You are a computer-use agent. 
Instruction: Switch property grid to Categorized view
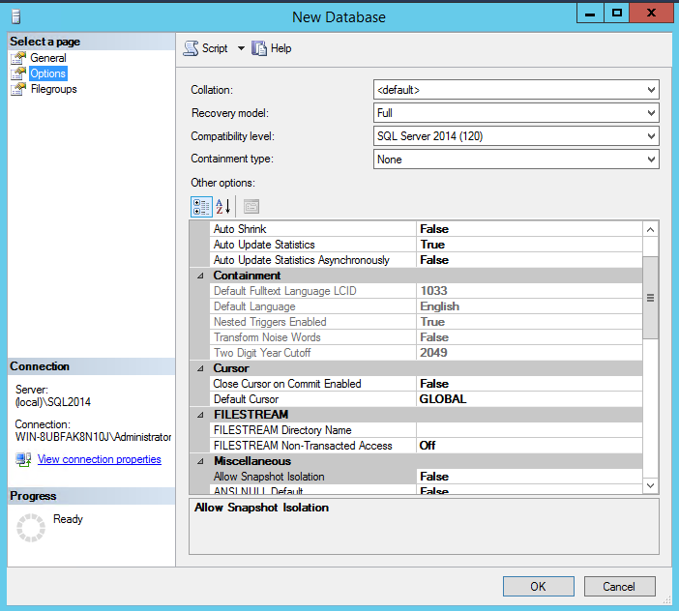tap(201, 207)
